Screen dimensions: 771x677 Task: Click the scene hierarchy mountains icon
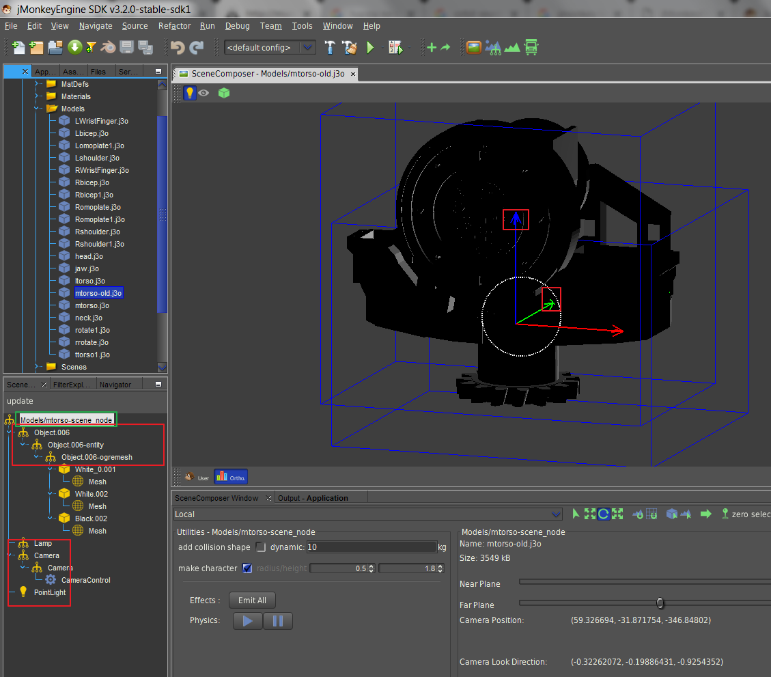493,48
